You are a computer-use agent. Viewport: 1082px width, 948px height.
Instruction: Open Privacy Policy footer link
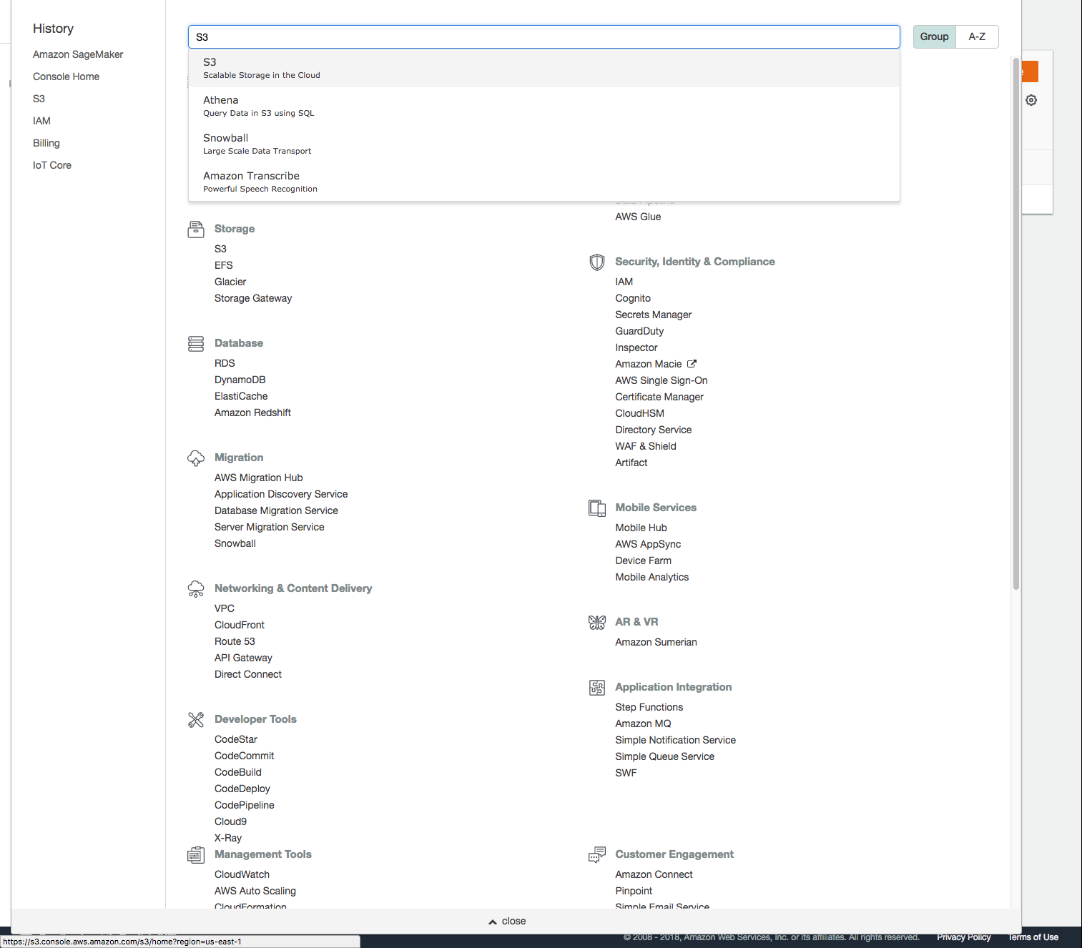[963, 937]
